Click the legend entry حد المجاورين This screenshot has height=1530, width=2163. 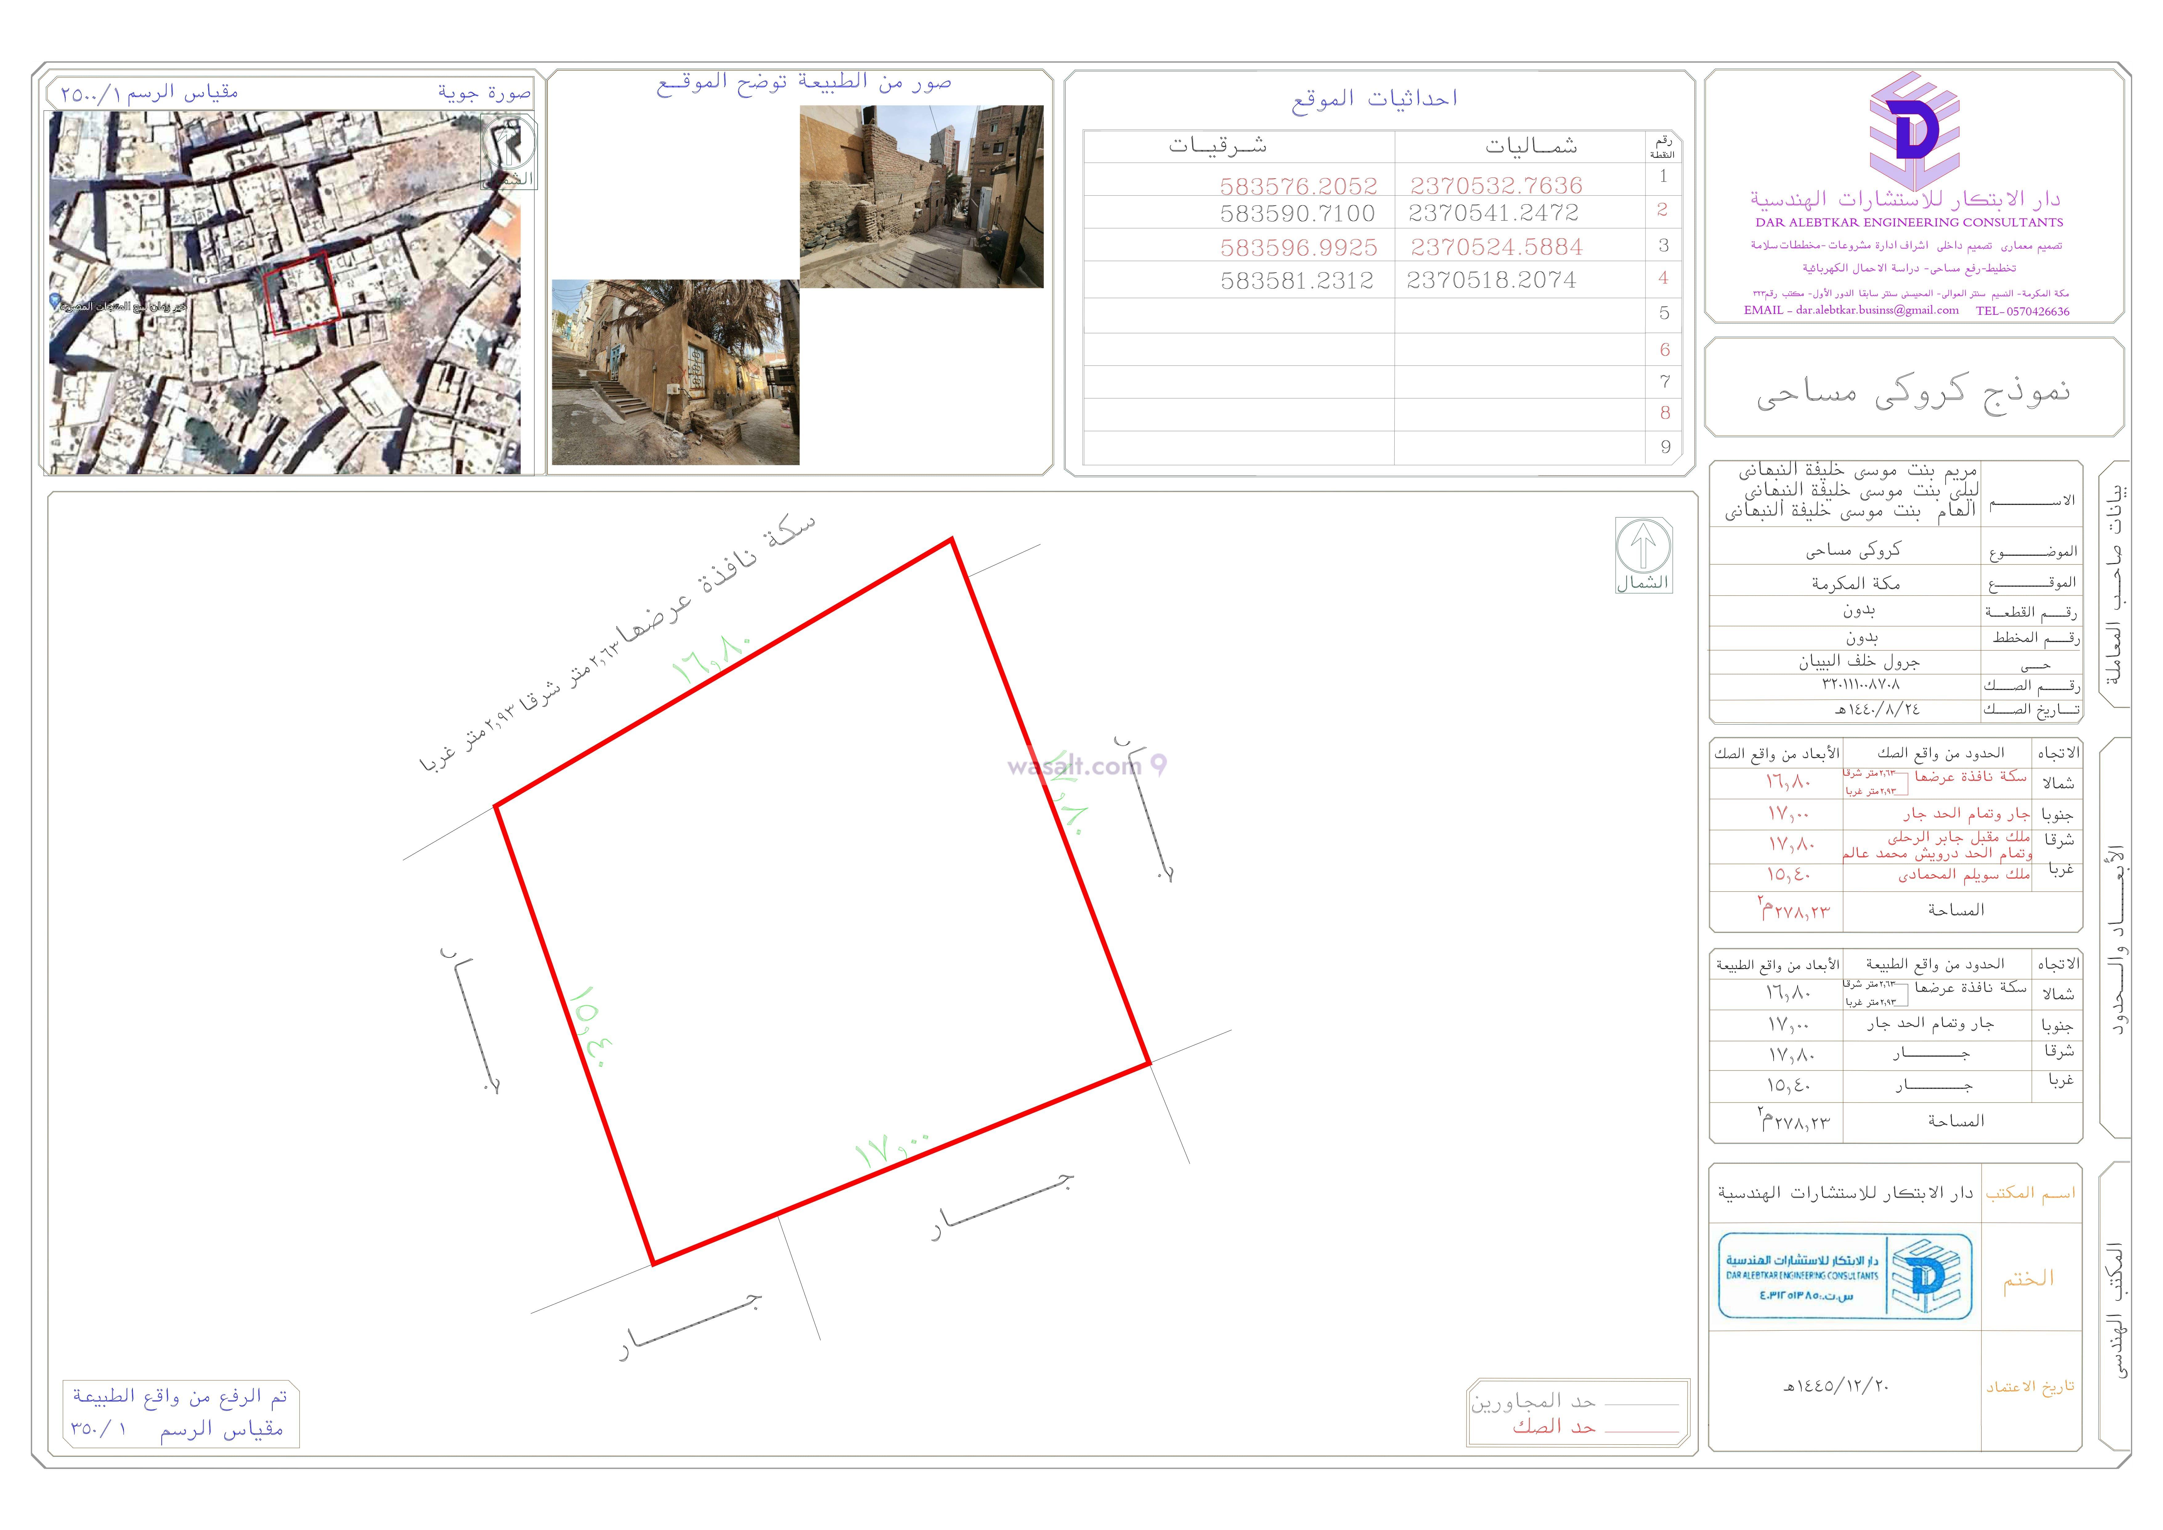[1534, 1402]
